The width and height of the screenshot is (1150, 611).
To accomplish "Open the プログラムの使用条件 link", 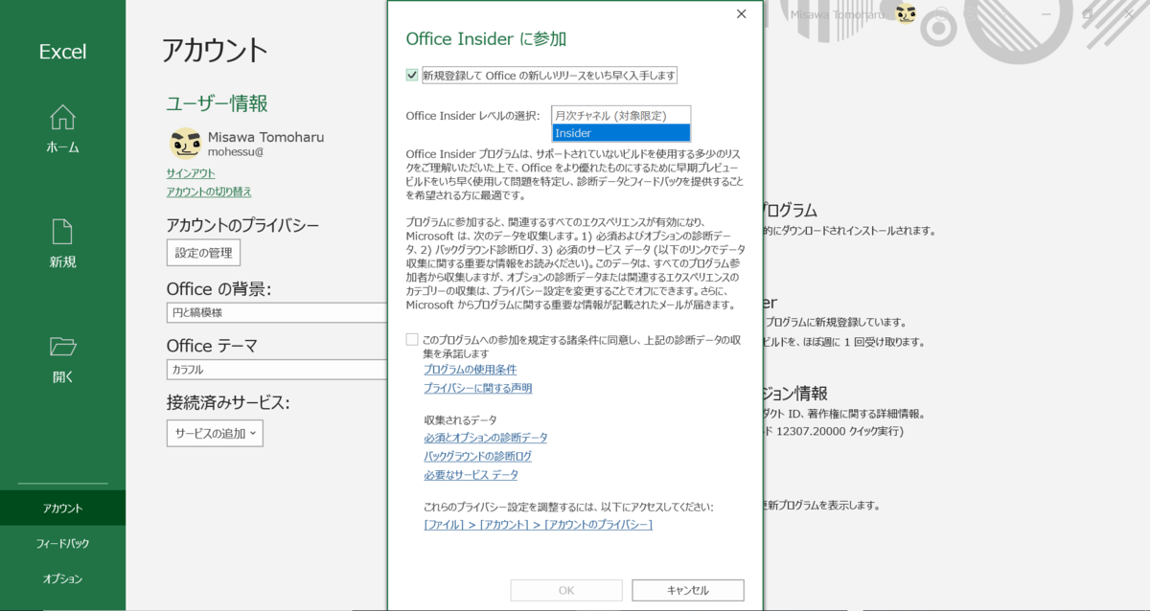I will [x=471, y=370].
